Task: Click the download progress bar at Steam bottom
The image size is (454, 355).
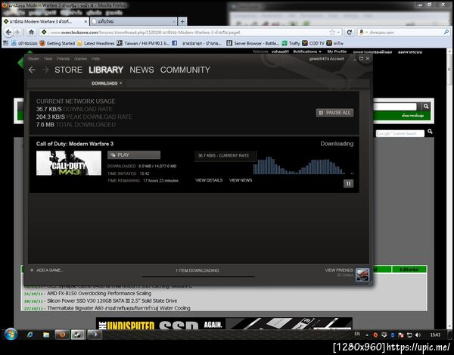Action: [198, 276]
